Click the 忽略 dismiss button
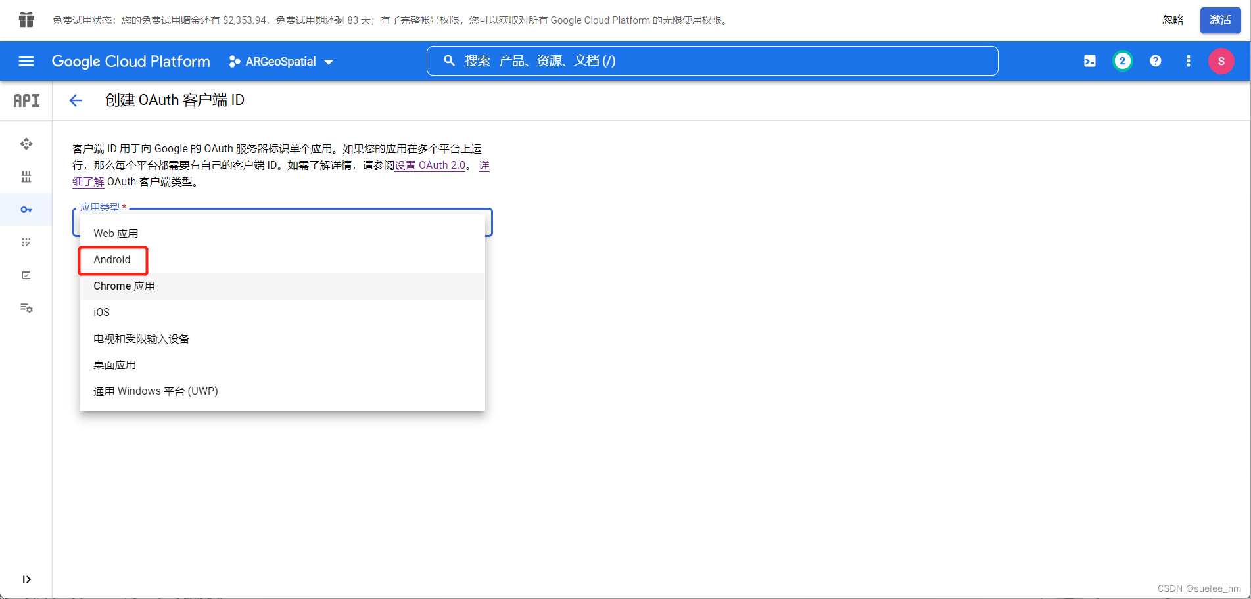The height and width of the screenshot is (599, 1251). click(1173, 20)
